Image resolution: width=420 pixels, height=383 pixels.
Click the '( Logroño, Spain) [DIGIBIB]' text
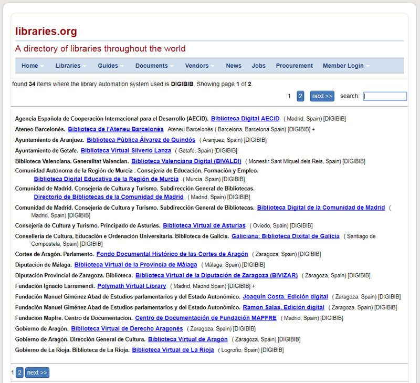tap(251, 350)
